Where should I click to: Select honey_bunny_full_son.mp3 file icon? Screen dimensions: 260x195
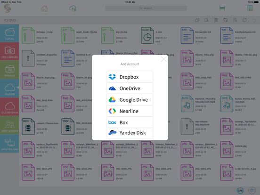[227, 104]
